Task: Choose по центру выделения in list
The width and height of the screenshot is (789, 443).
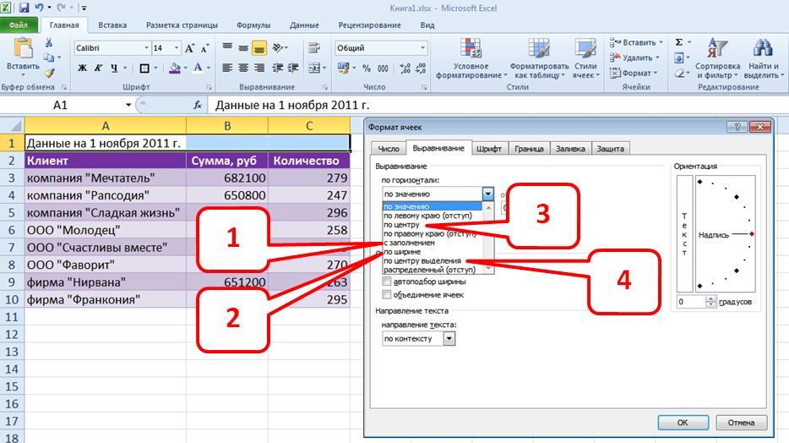Action: point(428,260)
